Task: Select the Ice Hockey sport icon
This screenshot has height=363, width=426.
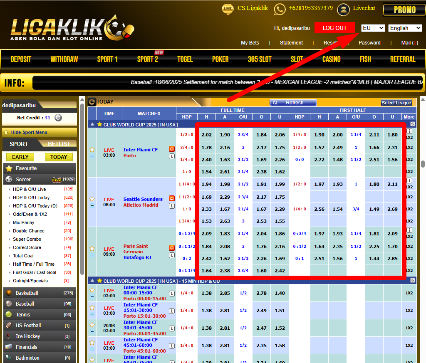Action: (x=9, y=336)
